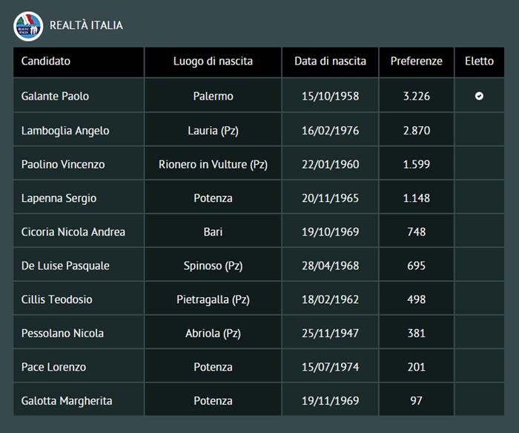Click the Eletto column header

479,62
